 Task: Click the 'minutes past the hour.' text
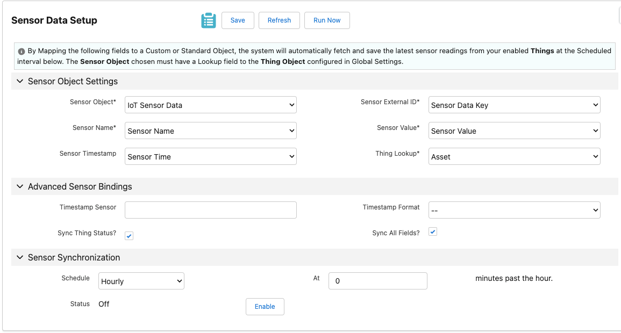(514, 278)
